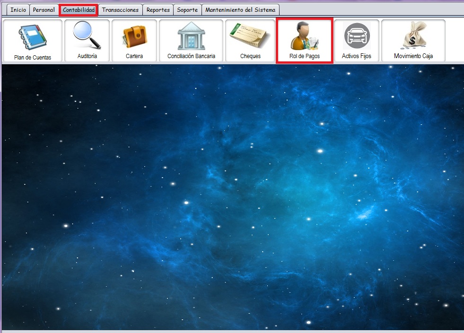464x333 pixels.
Task: Click the Rol de Pagos person icon
Action: (305, 36)
